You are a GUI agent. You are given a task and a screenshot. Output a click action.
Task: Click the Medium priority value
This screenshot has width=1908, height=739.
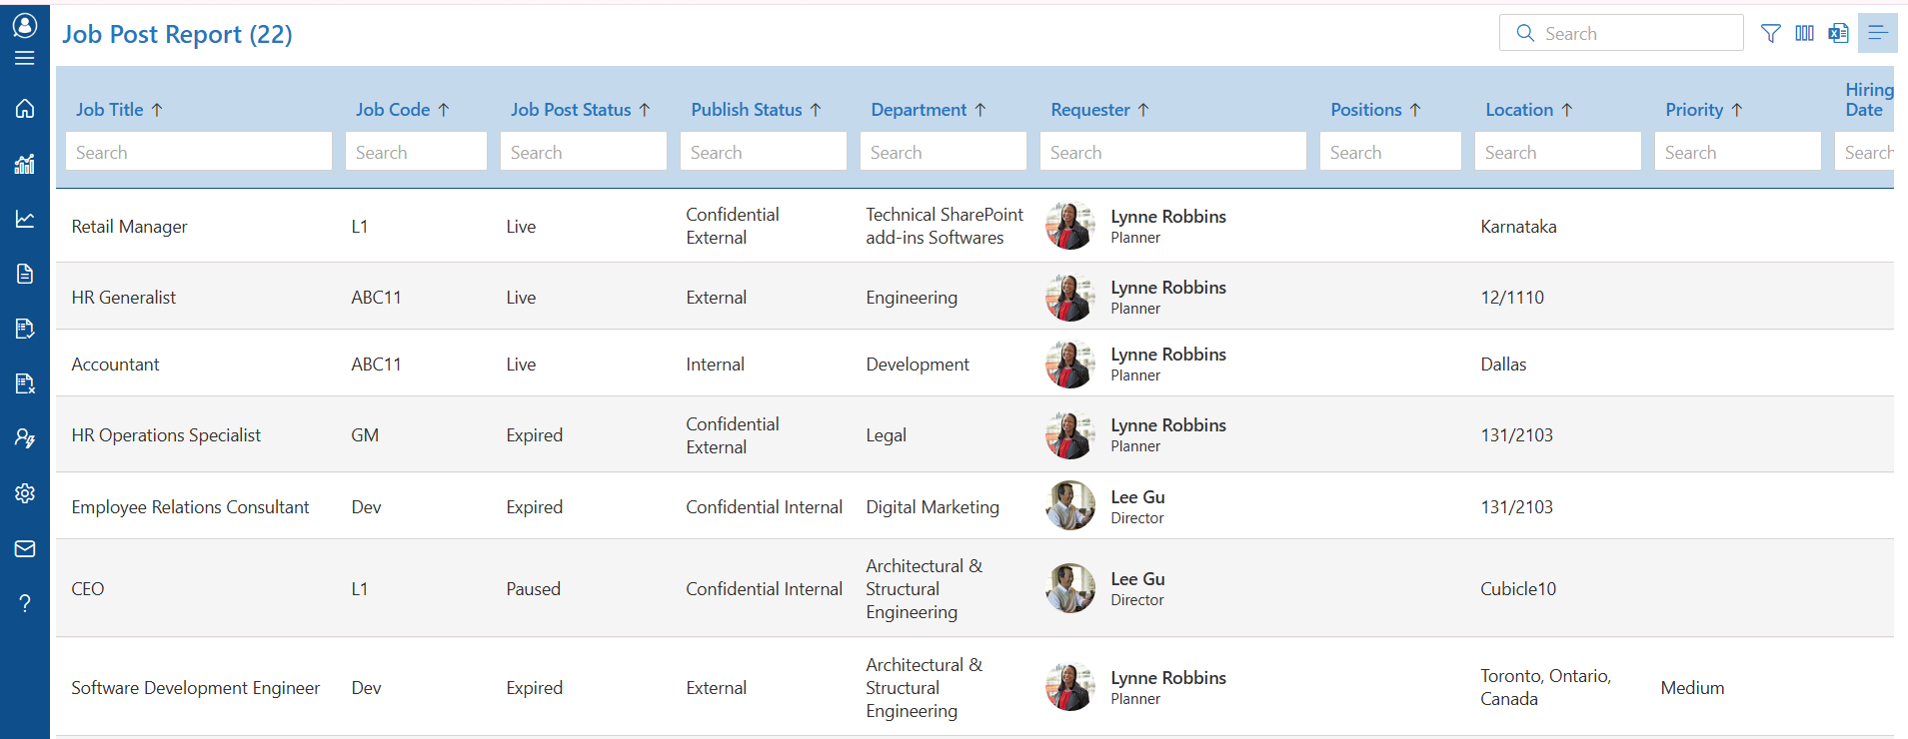tap(1692, 688)
